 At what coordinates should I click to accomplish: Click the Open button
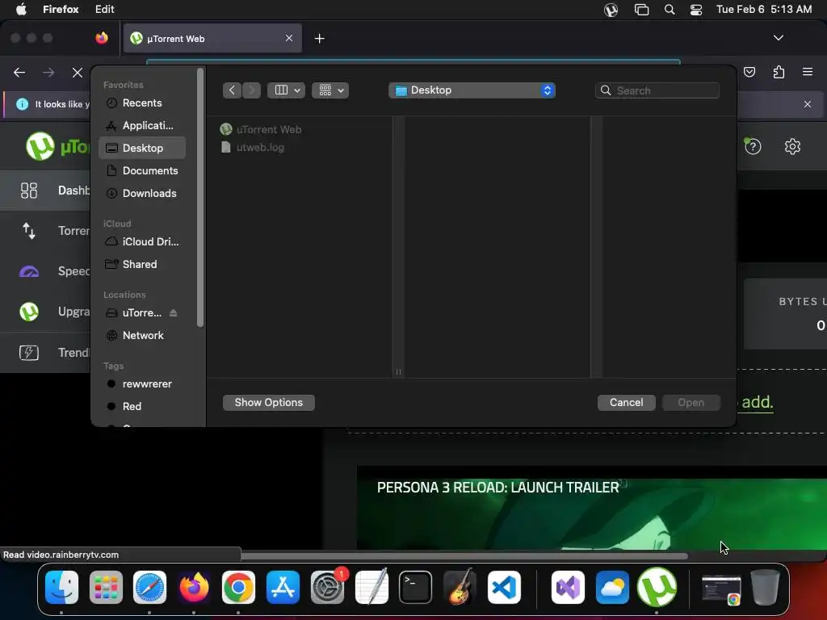(691, 402)
